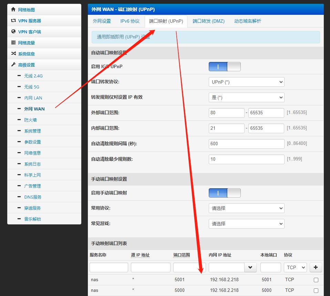Viewport: 330px width, 296px height.
Task: Expand the 常见游戏 selection list
Action: (246, 223)
